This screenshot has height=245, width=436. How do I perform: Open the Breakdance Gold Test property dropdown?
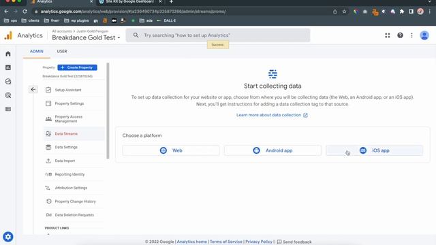click(86, 37)
